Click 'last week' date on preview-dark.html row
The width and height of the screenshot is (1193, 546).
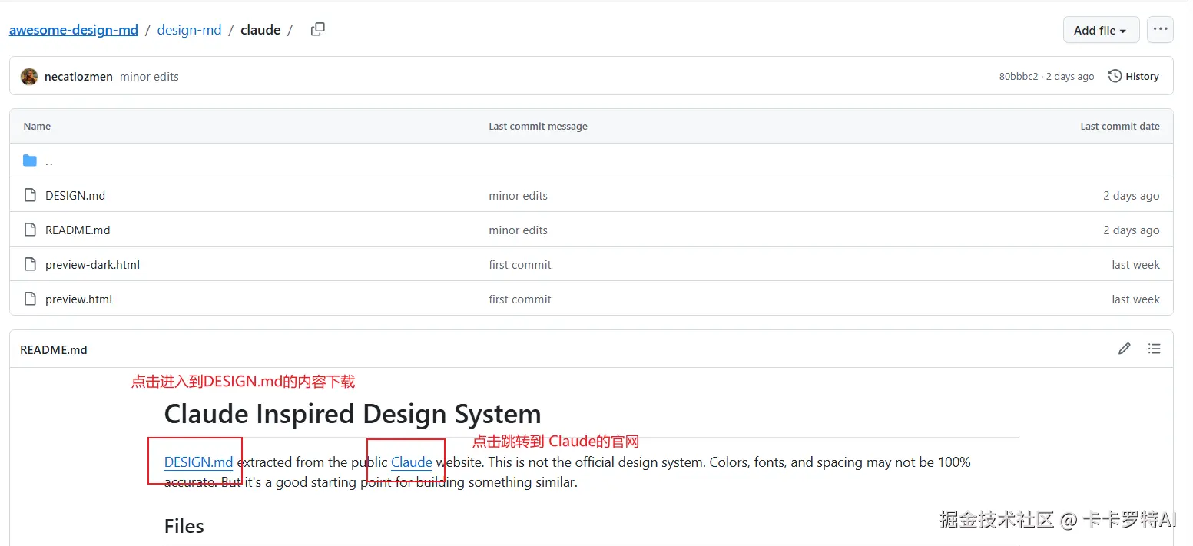click(1135, 265)
